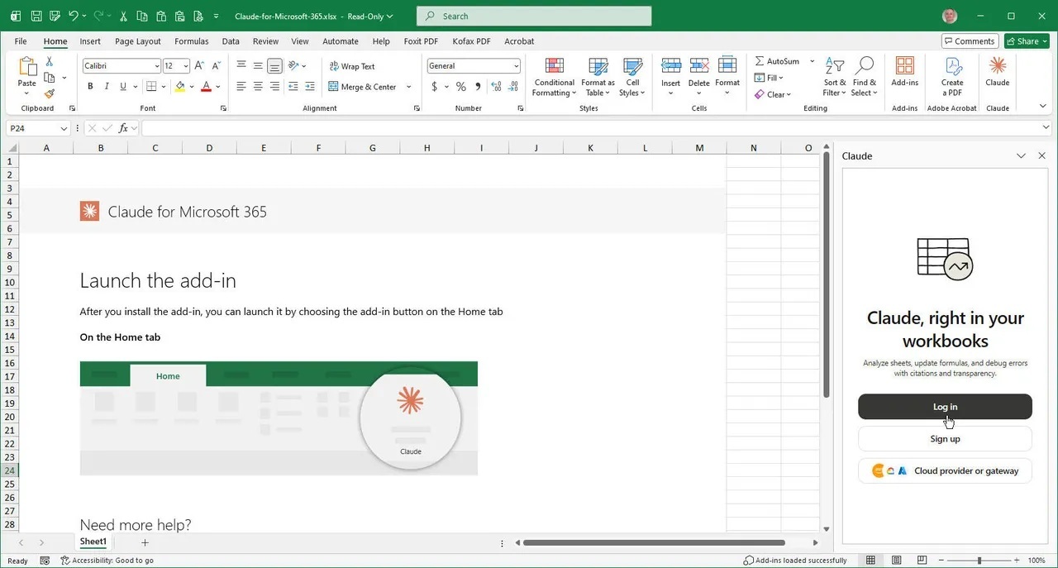Open the AutoSum dropdown arrow
1058x568 pixels.
[x=812, y=61]
